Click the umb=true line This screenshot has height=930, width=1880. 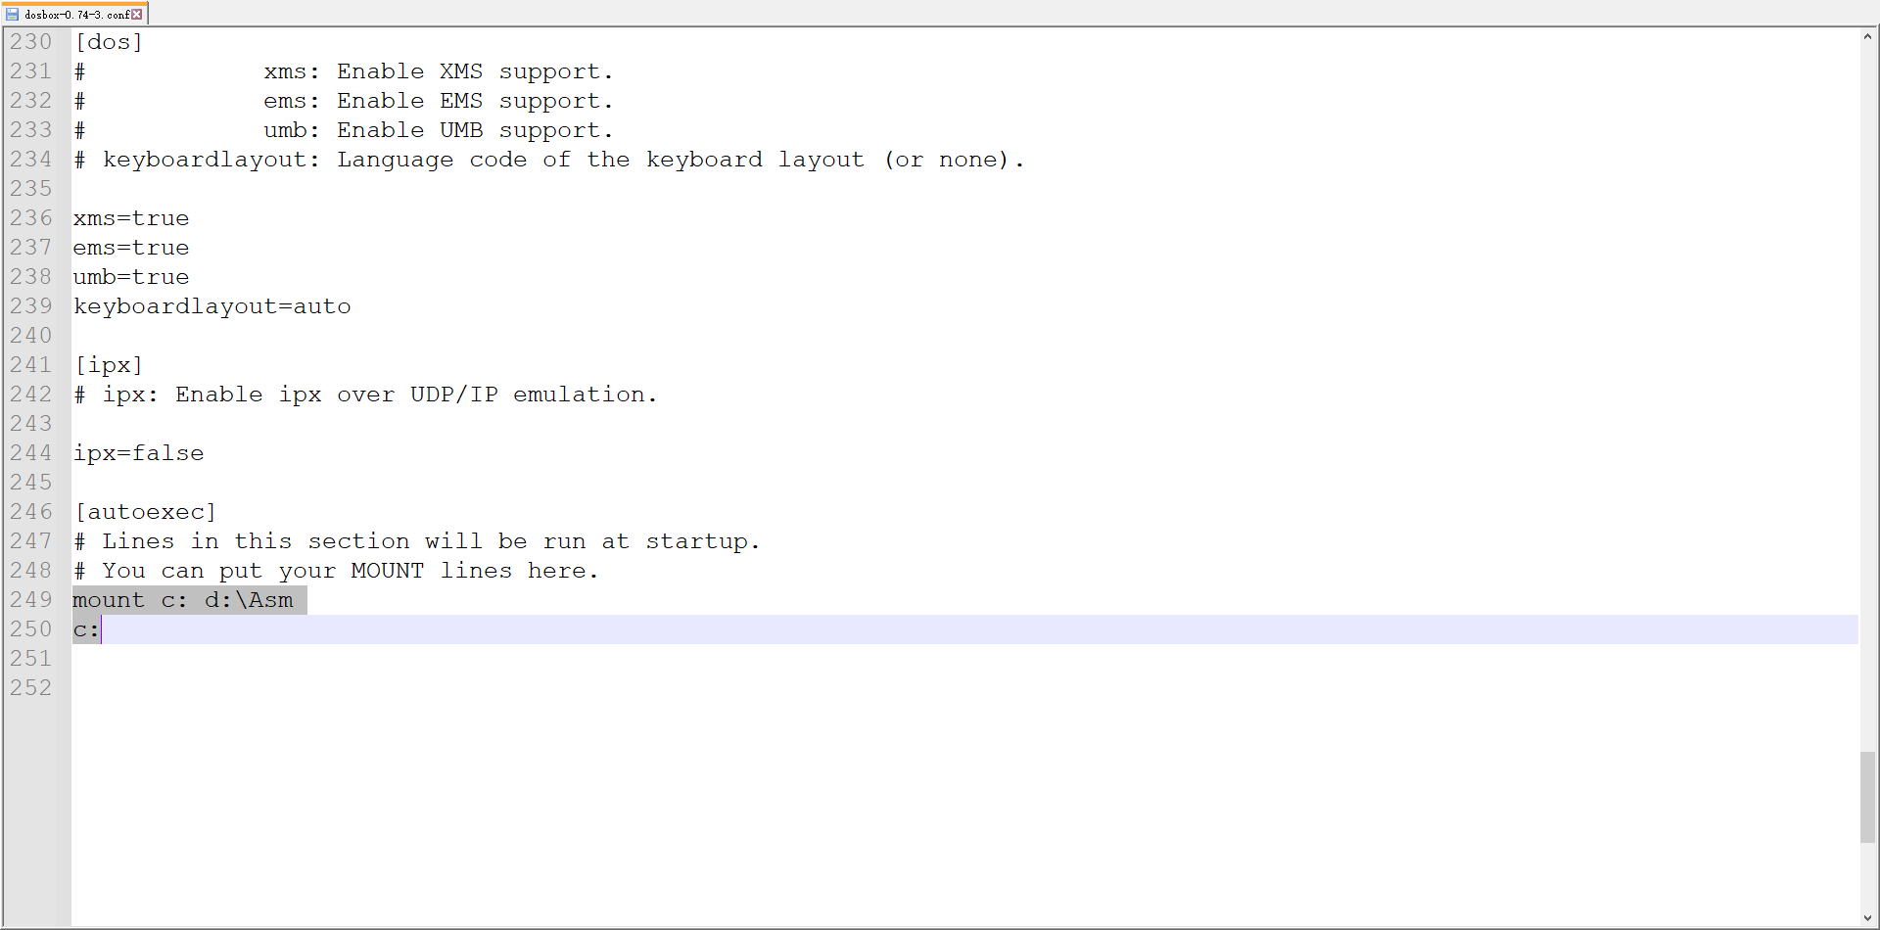131,277
